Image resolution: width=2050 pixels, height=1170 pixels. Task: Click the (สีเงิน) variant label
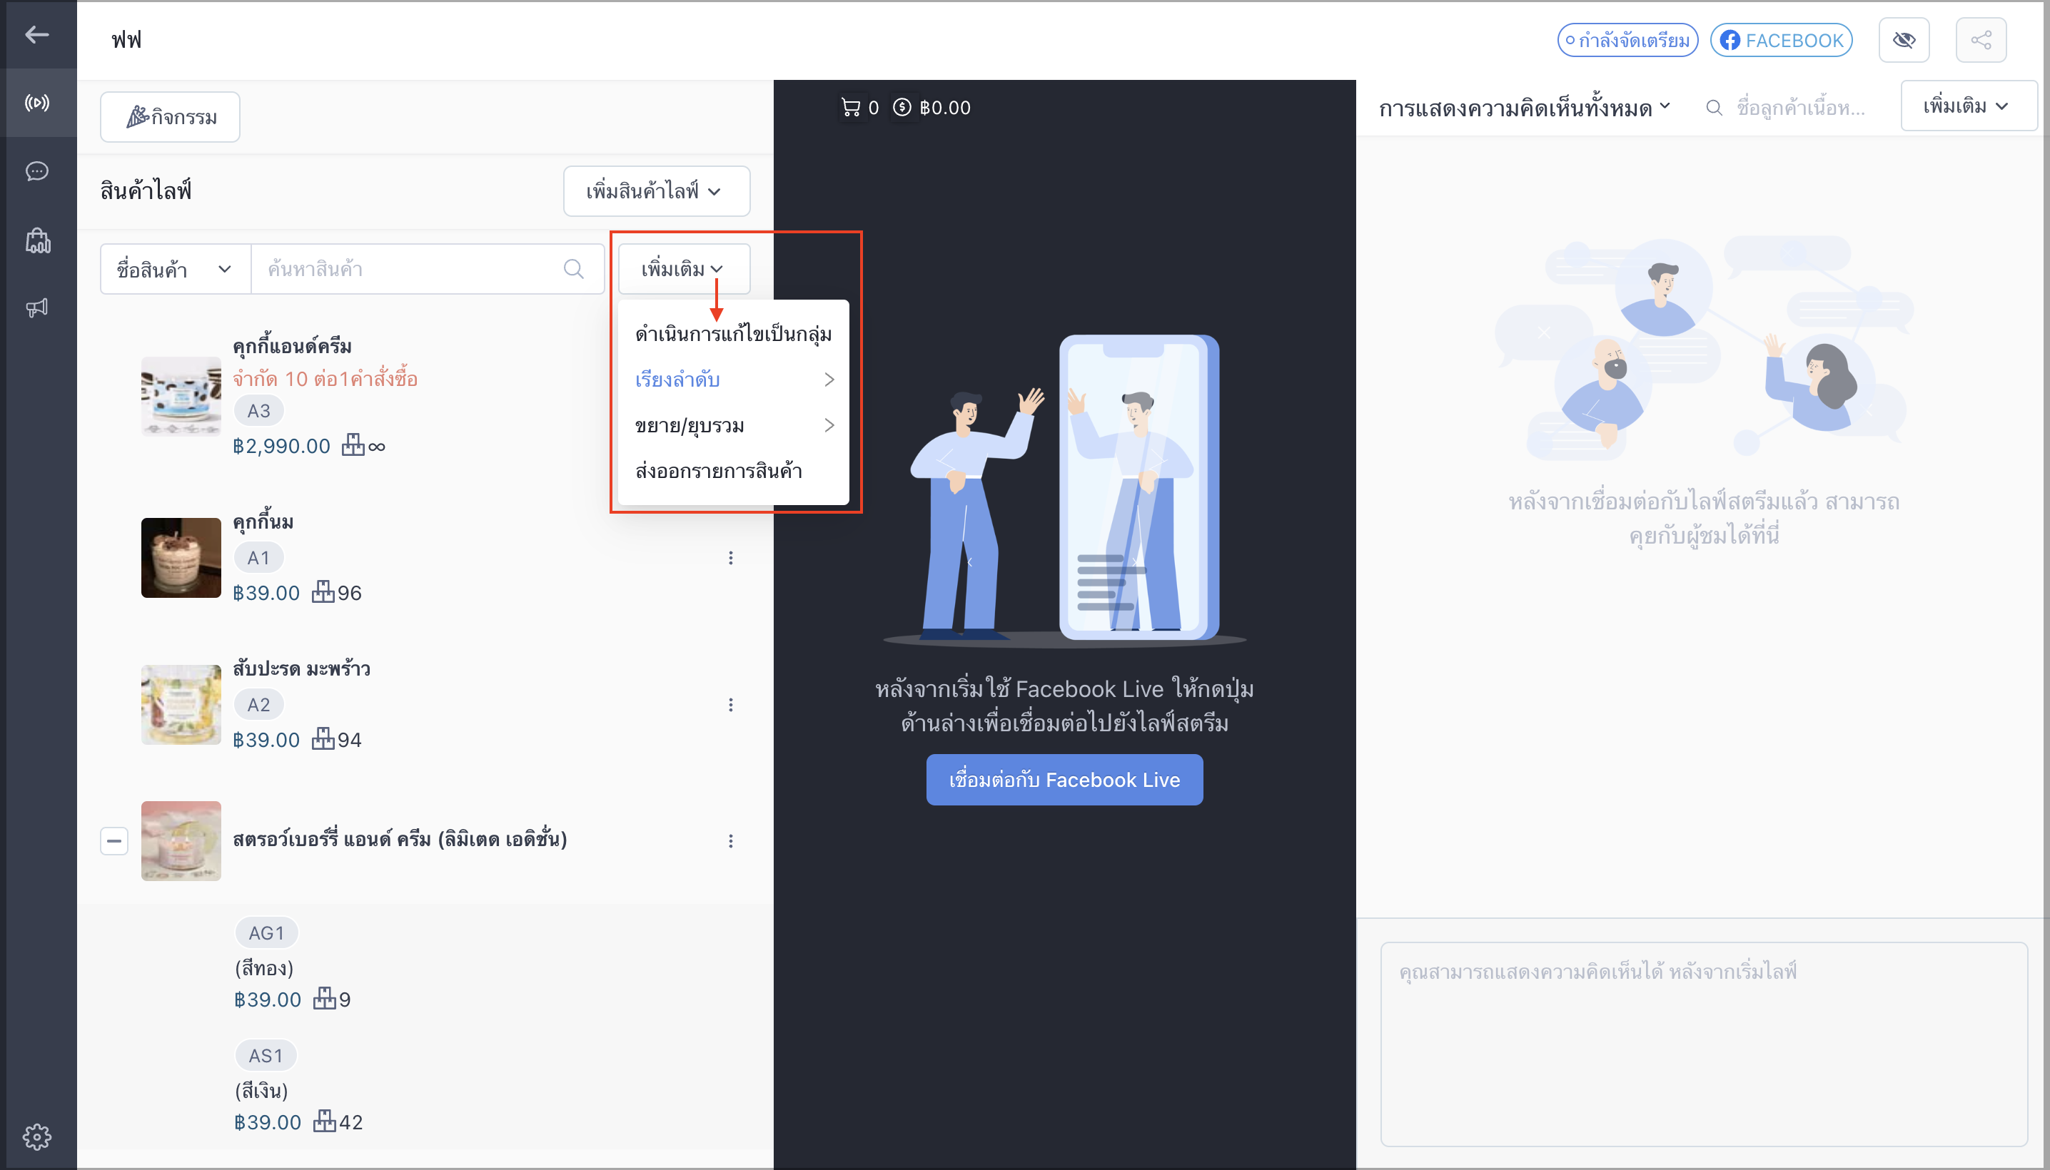pos(261,1090)
